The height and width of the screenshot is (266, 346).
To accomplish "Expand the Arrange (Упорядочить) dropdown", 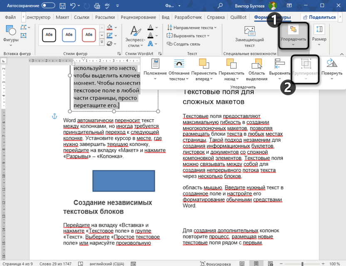I will click(293, 34).
